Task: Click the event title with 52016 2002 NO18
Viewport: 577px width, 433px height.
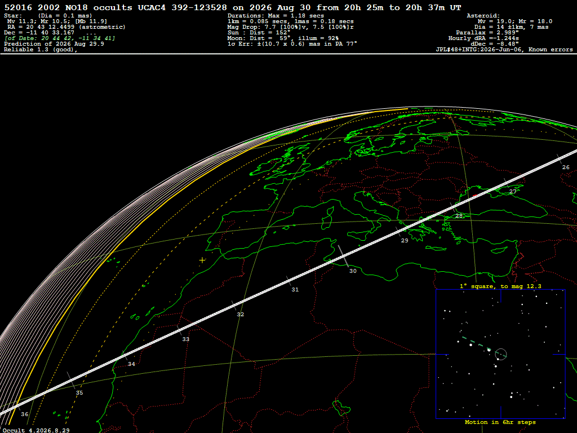Action: 232,8
